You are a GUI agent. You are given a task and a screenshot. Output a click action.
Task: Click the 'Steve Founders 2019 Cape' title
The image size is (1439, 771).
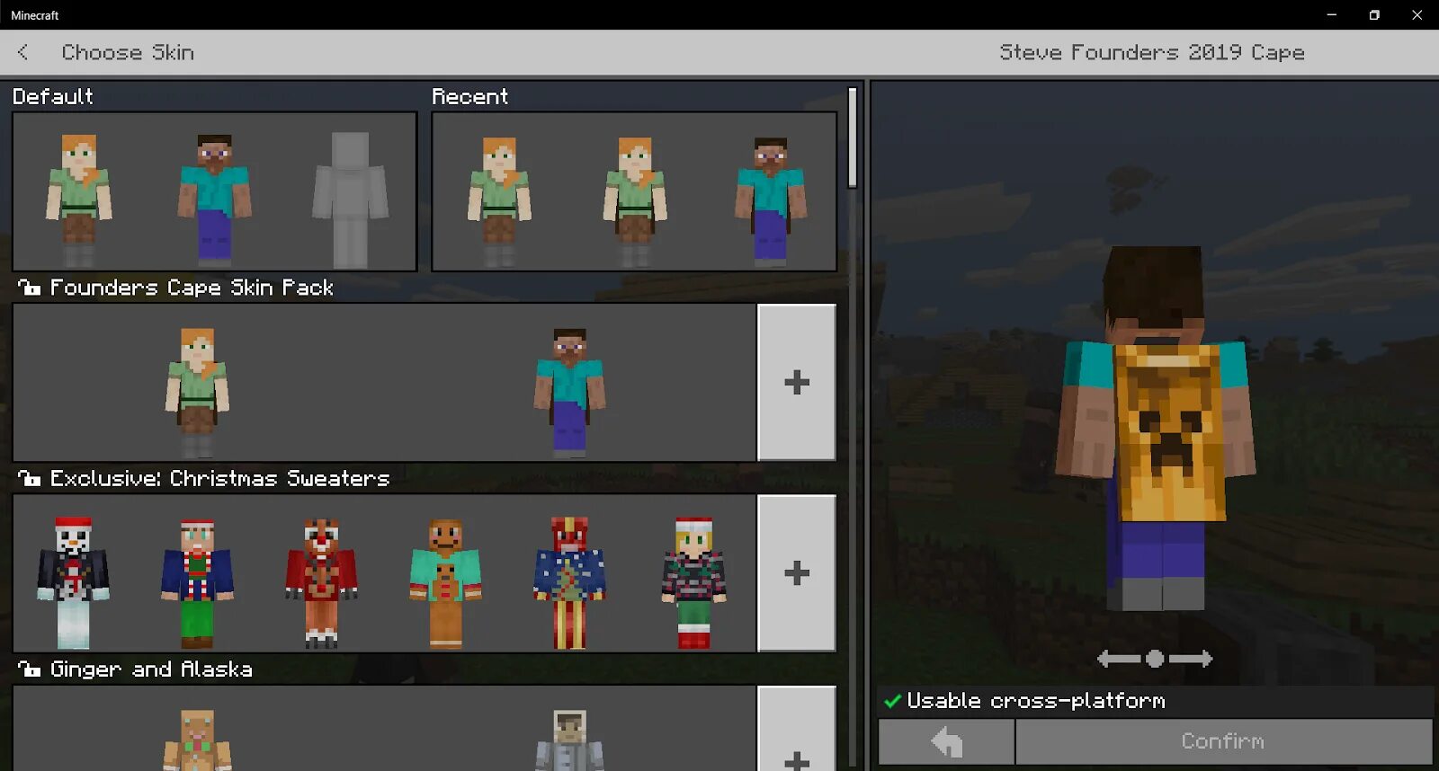[x=1152, y=52]
